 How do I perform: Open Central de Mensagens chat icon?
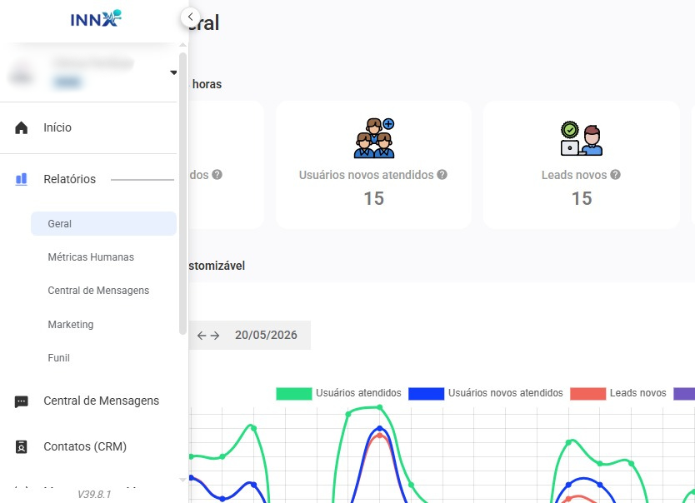click(x=22, y=401)
